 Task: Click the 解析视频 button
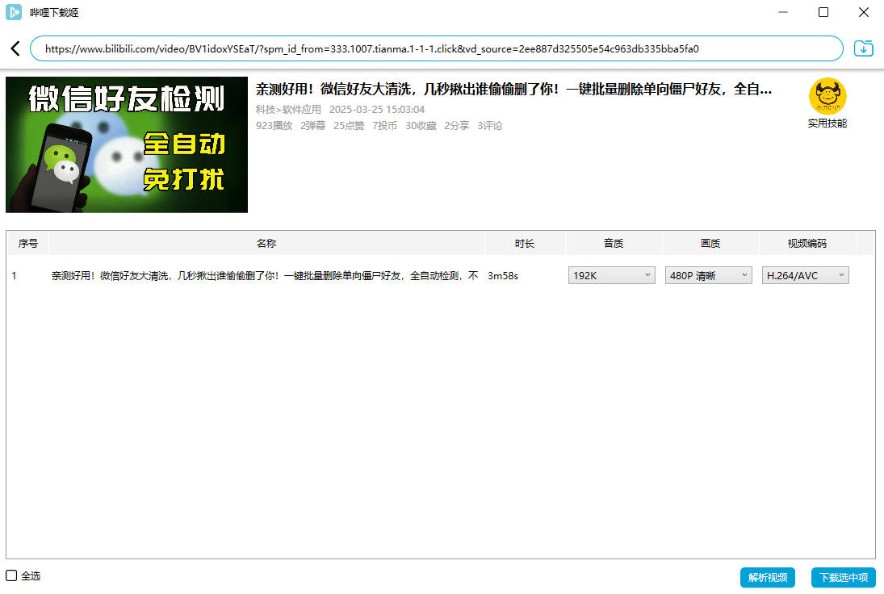click(x=767, y=578)
